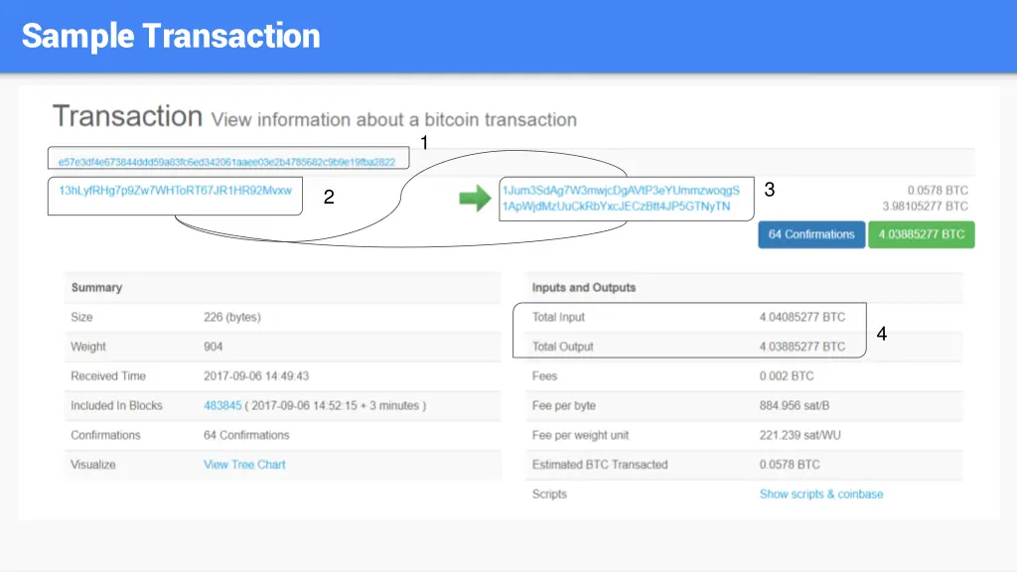Open output address starting 1ApWjdMzUuCkRb
The height and width of the screenshot is (572, 1017).
616,206
